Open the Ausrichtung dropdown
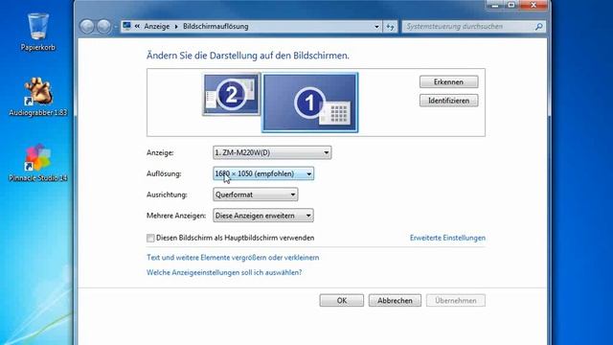The height and width of the screenshot is (345, 613). 256,195
